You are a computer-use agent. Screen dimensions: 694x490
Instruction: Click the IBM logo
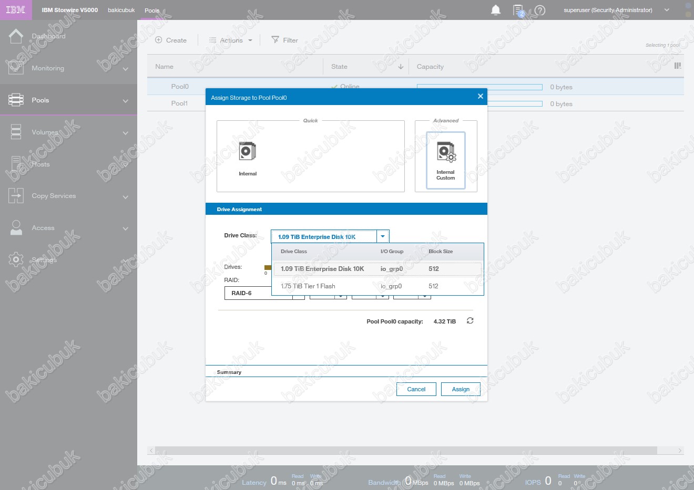tap(16, 10)
